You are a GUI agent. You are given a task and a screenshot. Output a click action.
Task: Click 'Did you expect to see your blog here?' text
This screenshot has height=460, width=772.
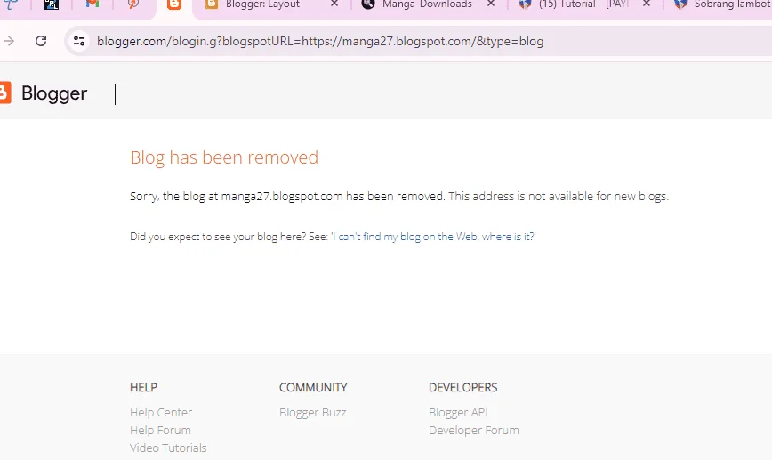tap(217, 237)
